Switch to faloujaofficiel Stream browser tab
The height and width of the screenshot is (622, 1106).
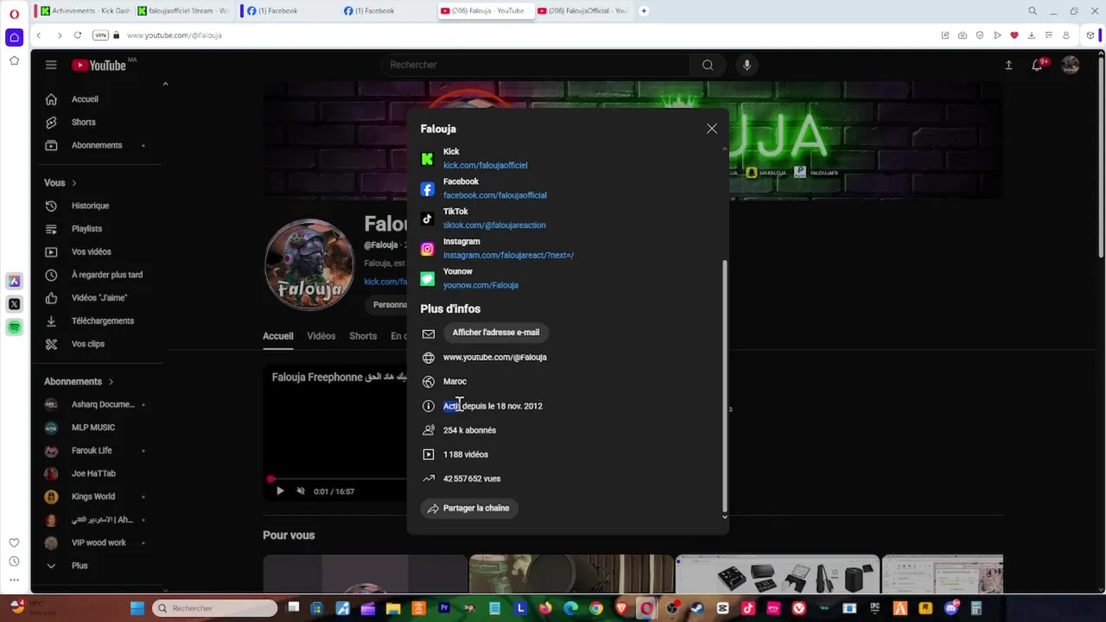coord(181,10)
